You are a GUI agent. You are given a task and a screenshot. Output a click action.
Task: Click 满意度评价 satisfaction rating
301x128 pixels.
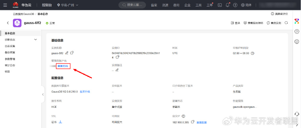point(279,14)
